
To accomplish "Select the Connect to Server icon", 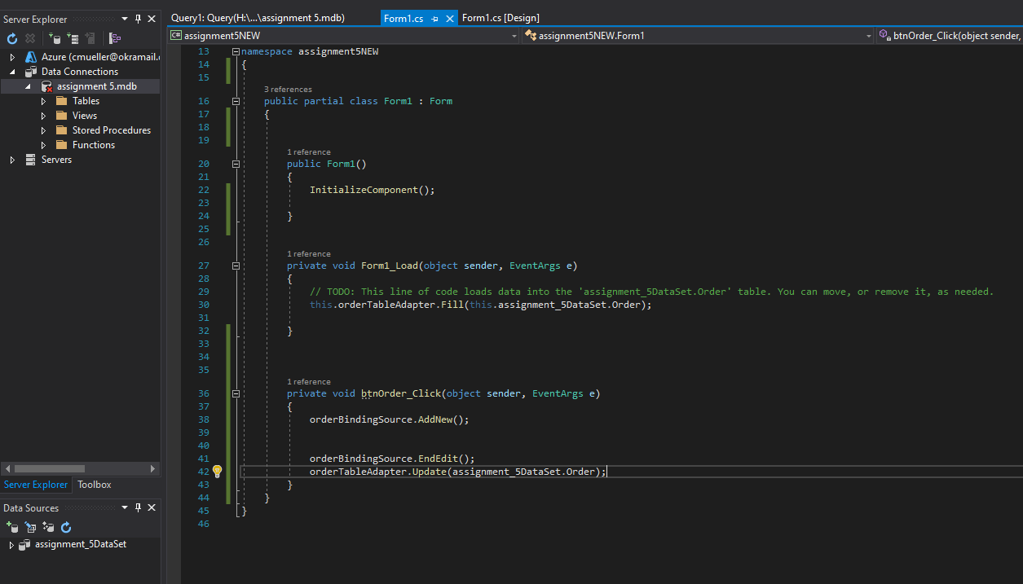I will click(73, 38).
